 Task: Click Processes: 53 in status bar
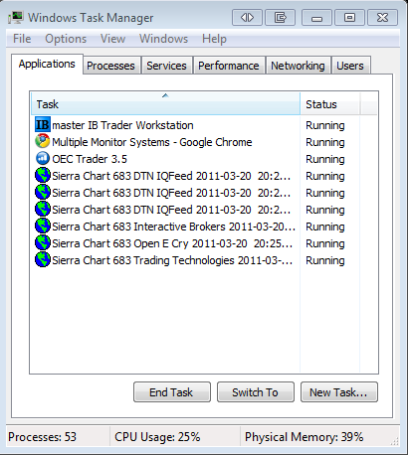click(42, 437)
